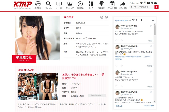
Task: Share the 7時間 tweet
Action: [x=122, y=40]
